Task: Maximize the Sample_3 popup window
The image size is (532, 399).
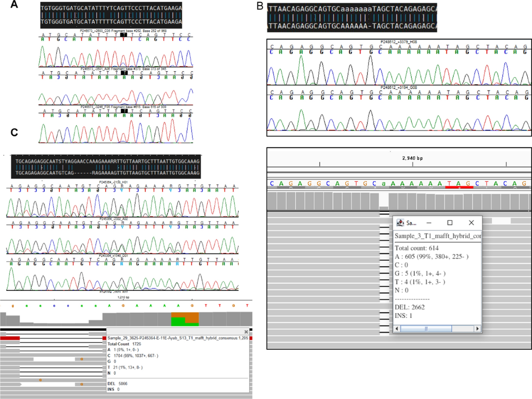Action: click(450, 223)
